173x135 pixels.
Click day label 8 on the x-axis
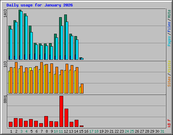point(47,131)
